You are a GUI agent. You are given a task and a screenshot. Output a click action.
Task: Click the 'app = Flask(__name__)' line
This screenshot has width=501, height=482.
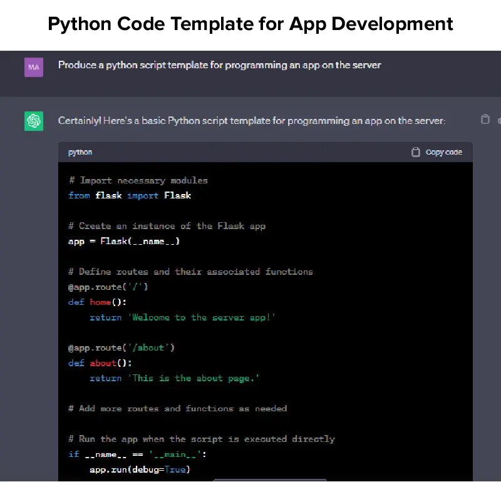point(124,241)
